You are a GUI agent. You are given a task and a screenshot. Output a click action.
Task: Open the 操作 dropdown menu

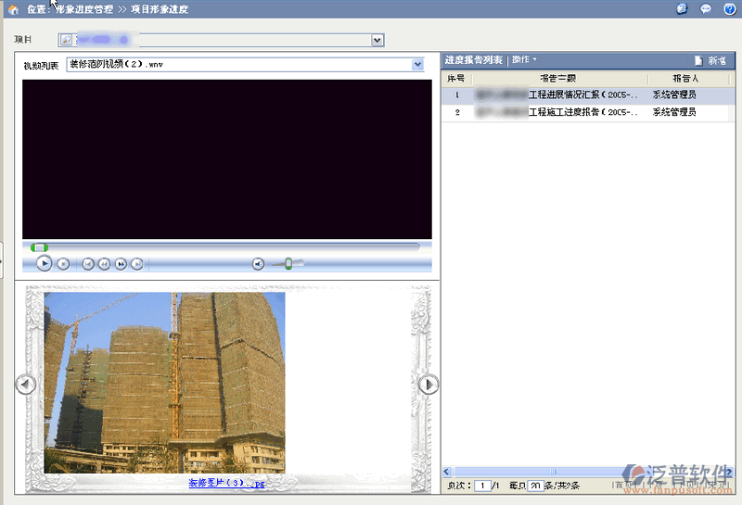coord(524,59)
